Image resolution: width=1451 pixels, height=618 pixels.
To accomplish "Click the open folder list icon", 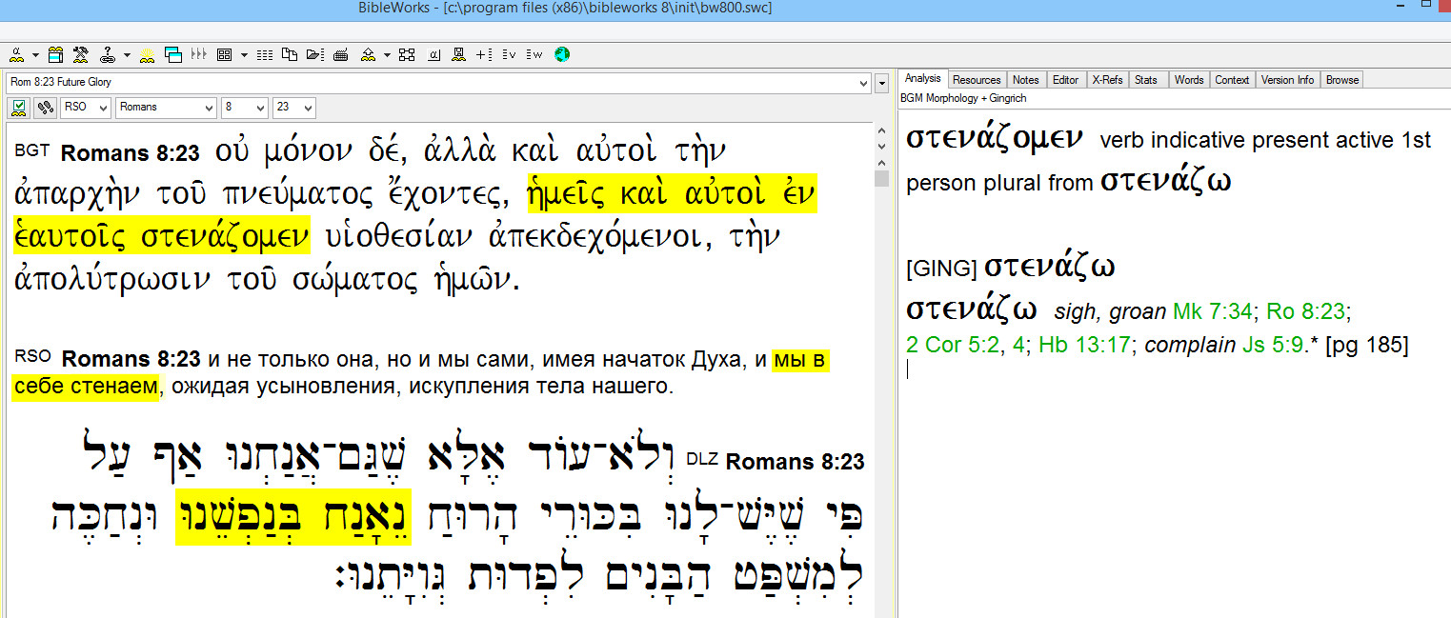I will click(x=314, y=54).
